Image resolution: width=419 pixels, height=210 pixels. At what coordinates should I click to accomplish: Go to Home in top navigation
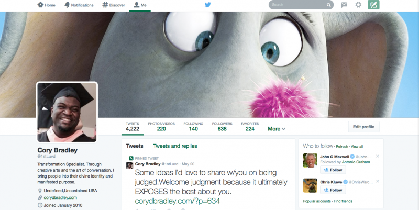[x=47, y=5]
